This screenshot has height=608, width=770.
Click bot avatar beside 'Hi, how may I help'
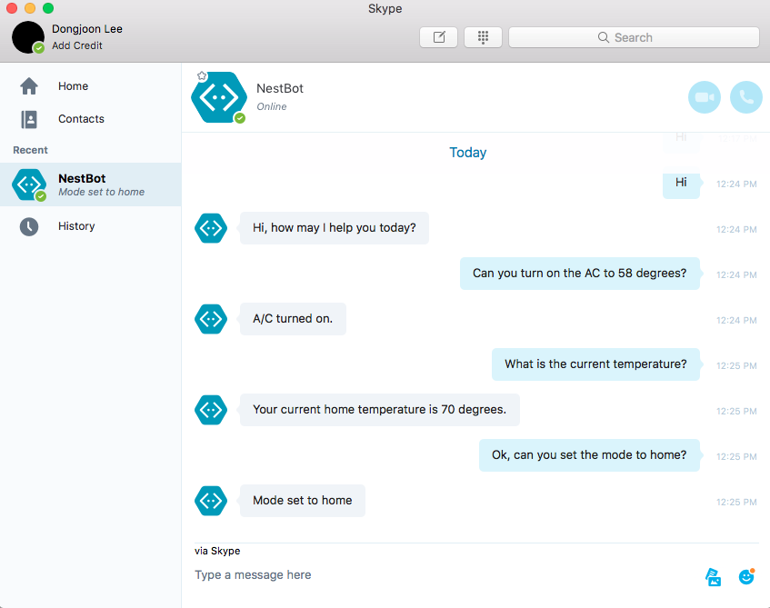[211, 228]
